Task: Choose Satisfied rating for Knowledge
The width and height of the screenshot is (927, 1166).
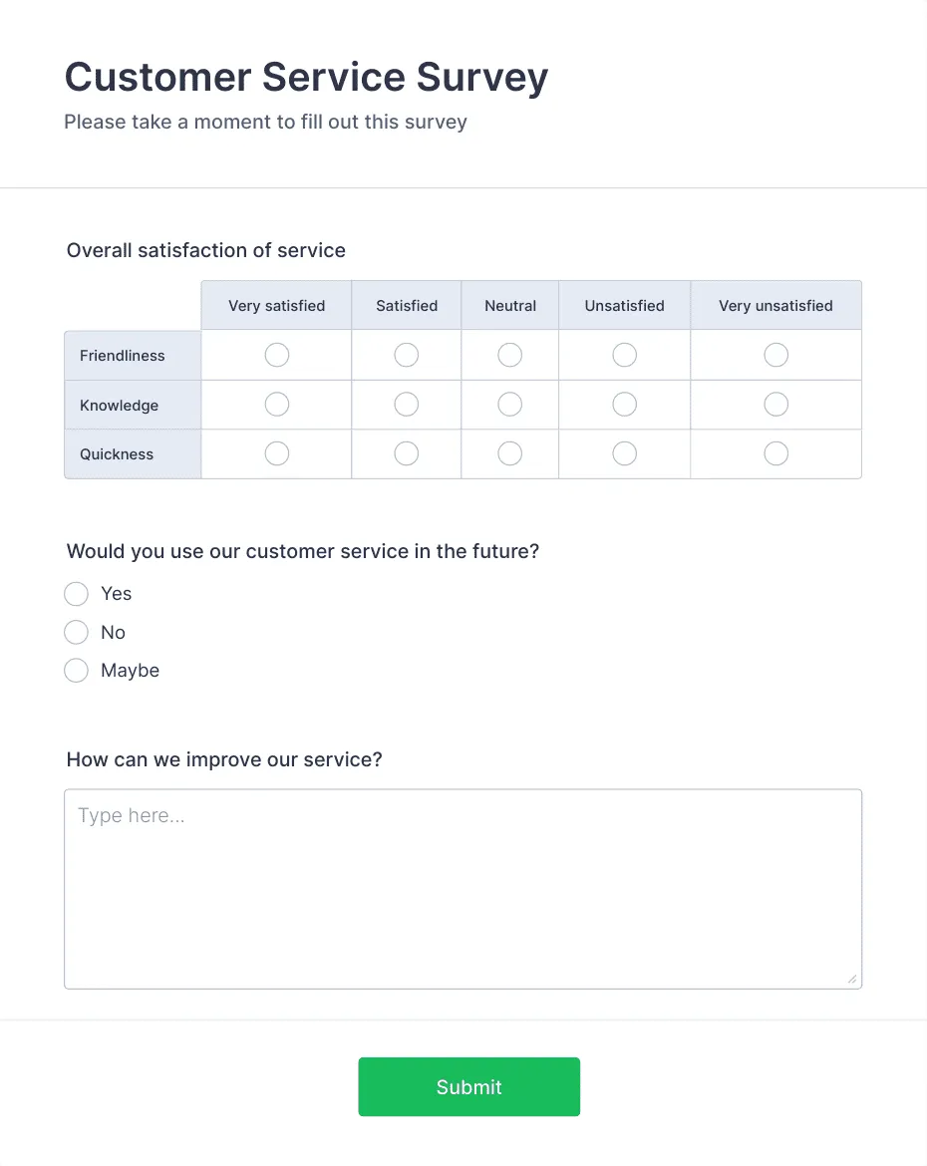Action: click(x=406, y=404)
